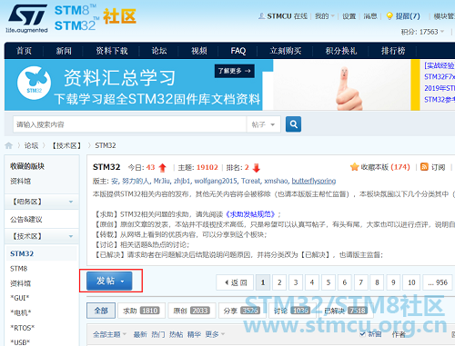The image size is (455, 346).
Task: Open the 帖子 search type dropdown
Action: 263,124
